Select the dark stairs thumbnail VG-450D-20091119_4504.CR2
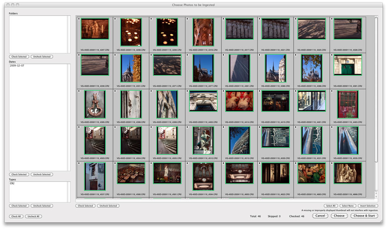 tap(131, 140)
